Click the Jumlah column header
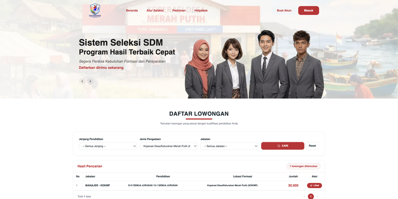The width and height of the screenshot is (398, 199). [x=293, y=177]
